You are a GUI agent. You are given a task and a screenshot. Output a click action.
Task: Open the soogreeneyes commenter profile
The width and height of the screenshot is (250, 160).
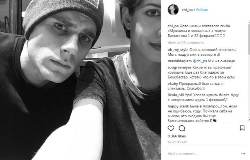pos(180,67)
